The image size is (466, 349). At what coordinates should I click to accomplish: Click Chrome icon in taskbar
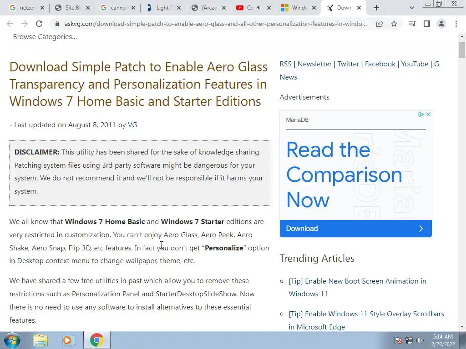click(x=96, y=340)
